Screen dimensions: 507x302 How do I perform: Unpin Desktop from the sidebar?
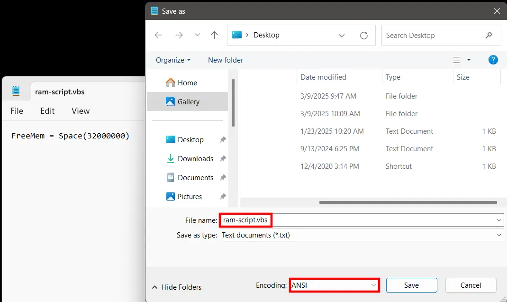tap(223, 139)
